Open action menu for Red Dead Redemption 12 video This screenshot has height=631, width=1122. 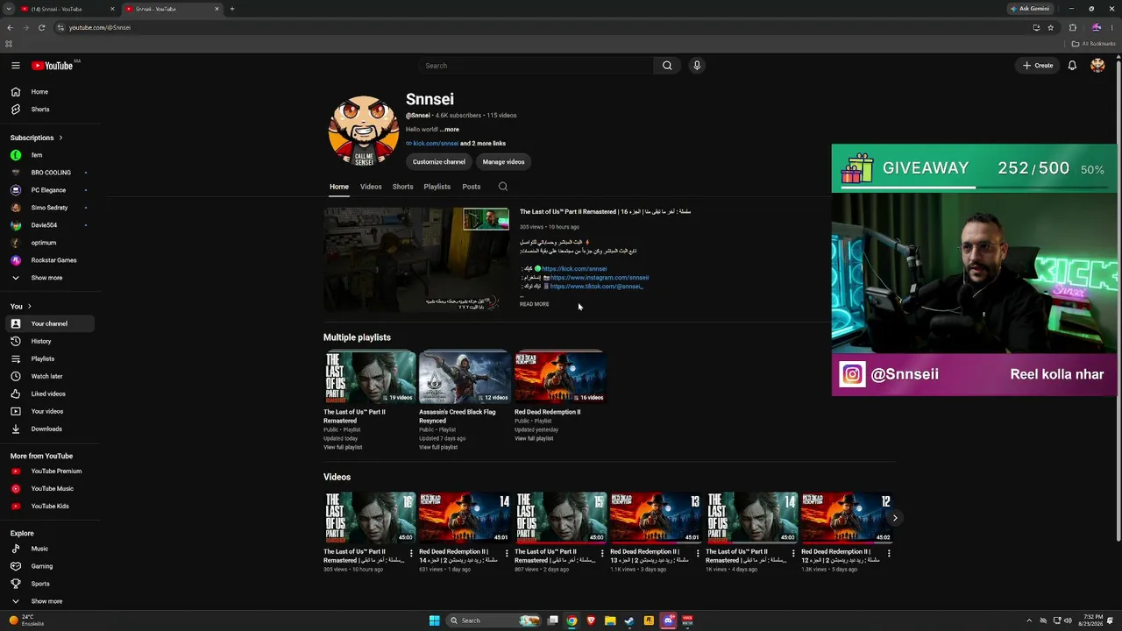point(889,553)
